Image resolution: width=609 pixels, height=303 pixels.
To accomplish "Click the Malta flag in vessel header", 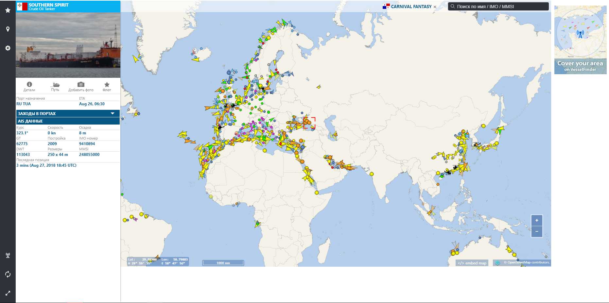I will [x=22, y=7].
